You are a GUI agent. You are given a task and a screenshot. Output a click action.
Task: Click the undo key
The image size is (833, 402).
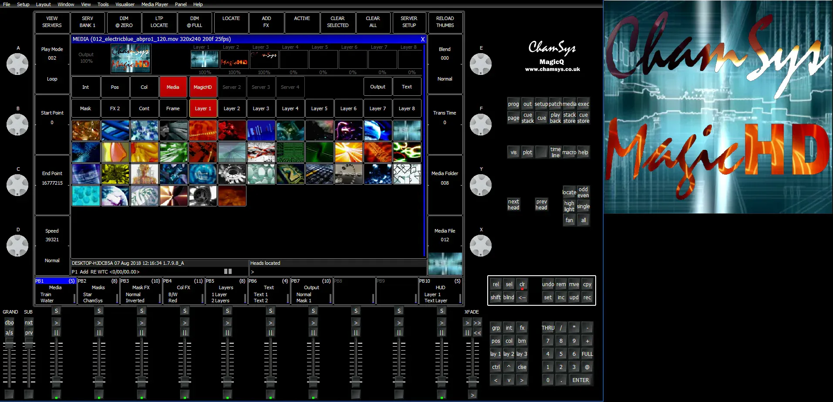(x=548, y=284)
